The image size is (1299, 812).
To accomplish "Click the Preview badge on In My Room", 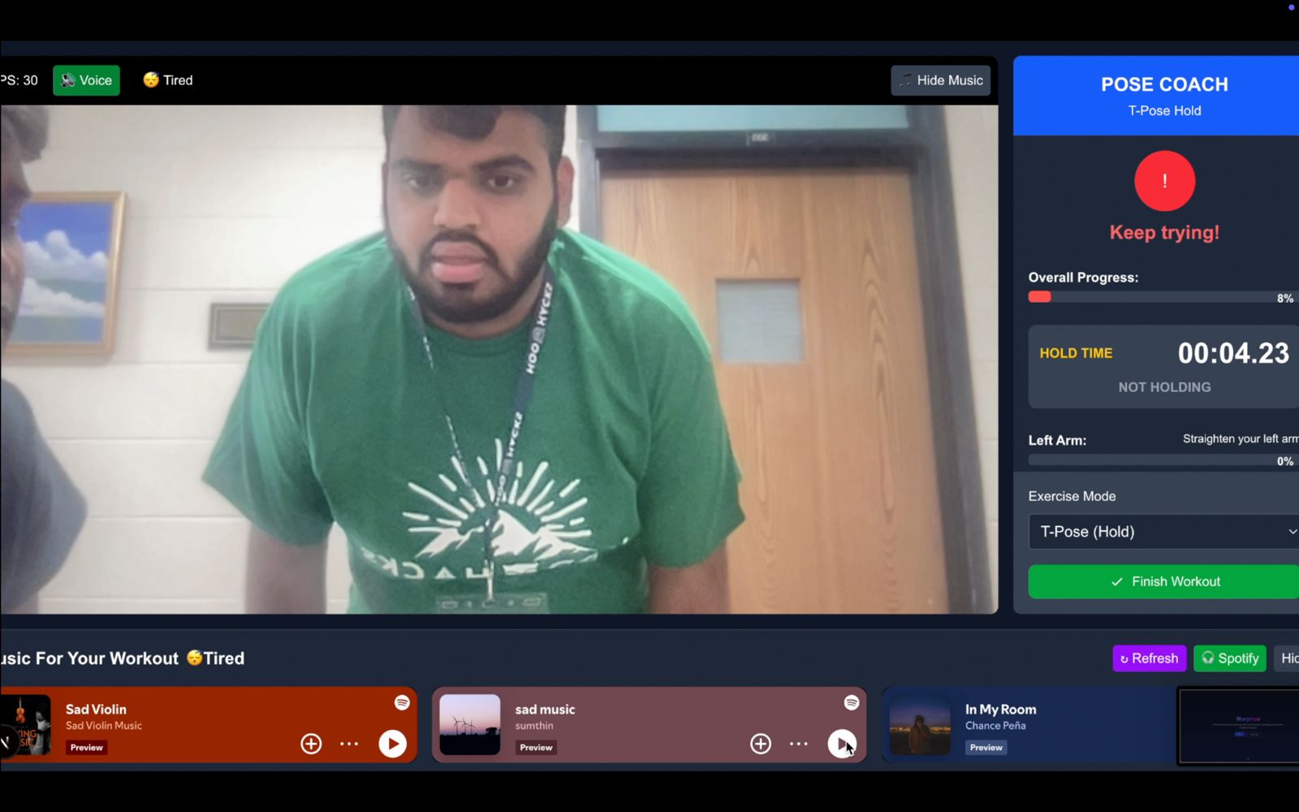I will tap(986, 747).
